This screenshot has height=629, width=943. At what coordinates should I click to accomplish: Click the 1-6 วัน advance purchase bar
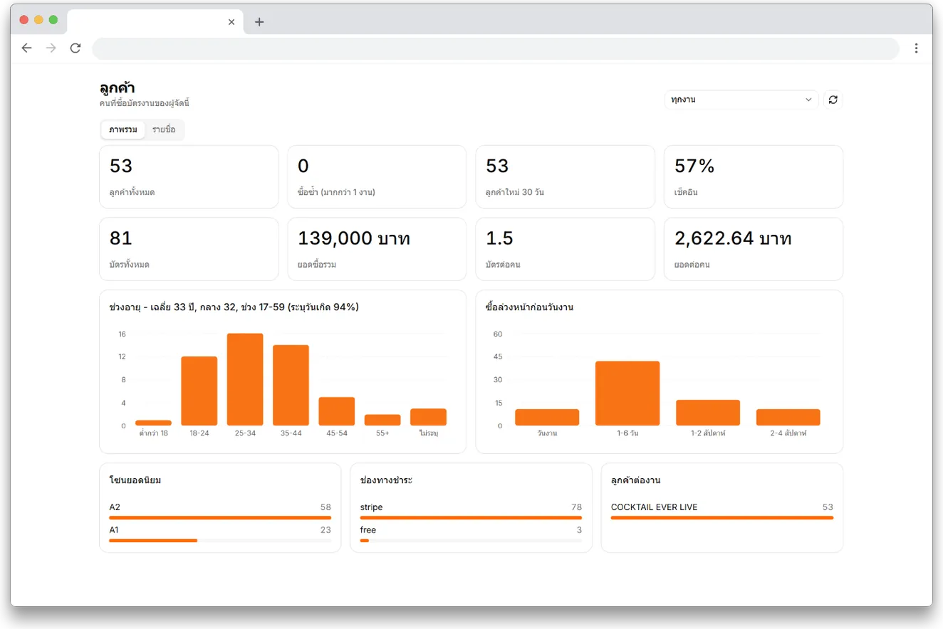pyautogui.click(x=627, y=393)
